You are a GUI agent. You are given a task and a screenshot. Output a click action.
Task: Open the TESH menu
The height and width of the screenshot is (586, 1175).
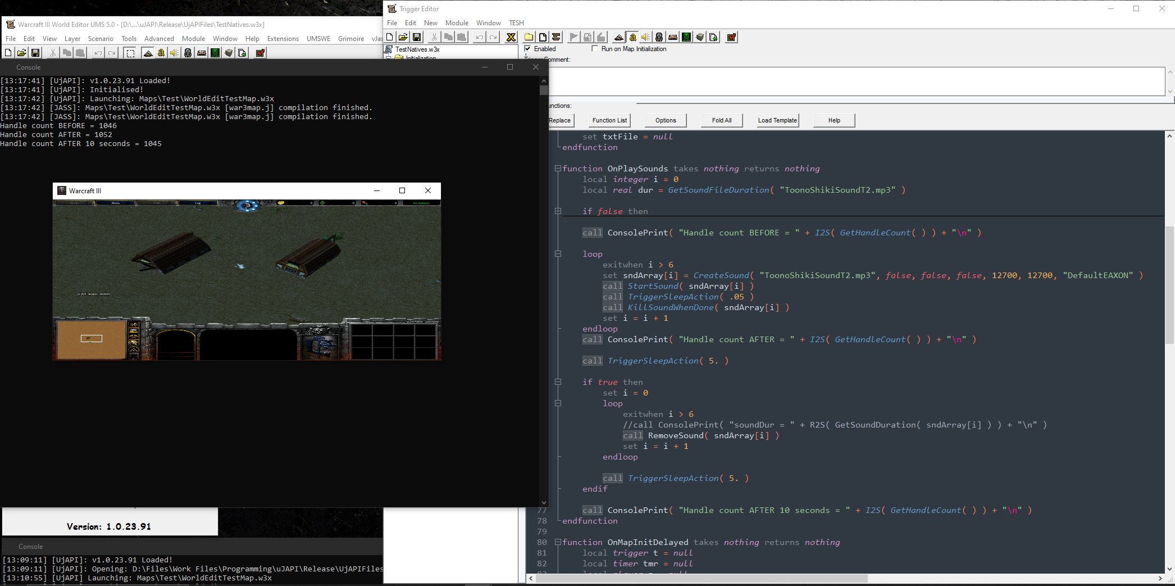pyautogui.click(x=516, y=23)
